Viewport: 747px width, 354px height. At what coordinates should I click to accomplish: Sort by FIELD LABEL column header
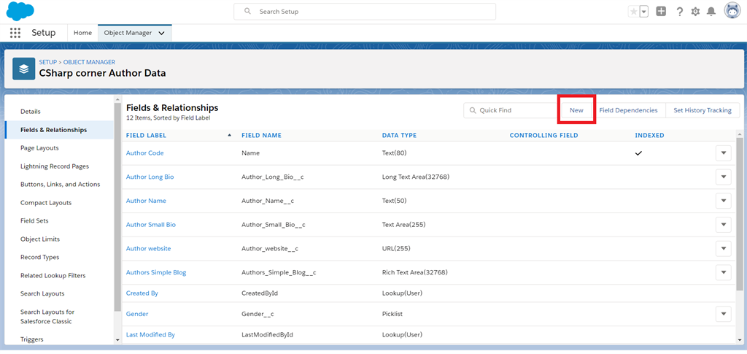click(146, 135)
